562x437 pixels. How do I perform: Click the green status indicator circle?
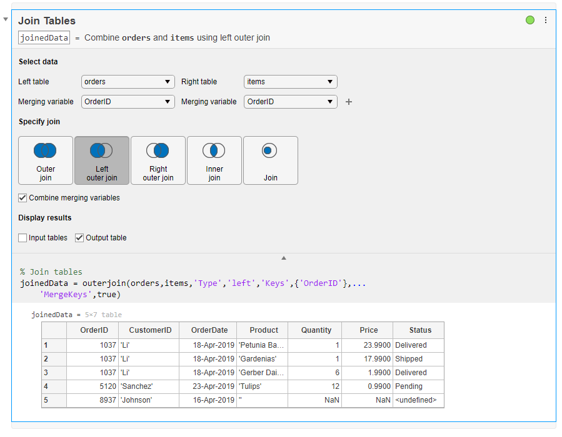pos(530,21)
